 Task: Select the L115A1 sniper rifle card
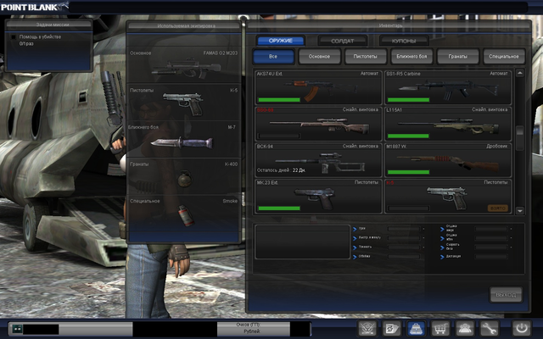click(x=447, y=122)
